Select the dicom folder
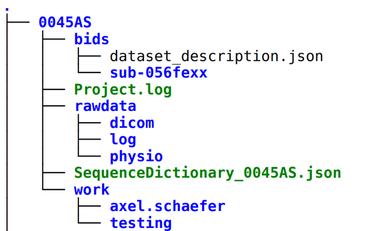This screenshot has height=231, width=376. tap(132, 123)
